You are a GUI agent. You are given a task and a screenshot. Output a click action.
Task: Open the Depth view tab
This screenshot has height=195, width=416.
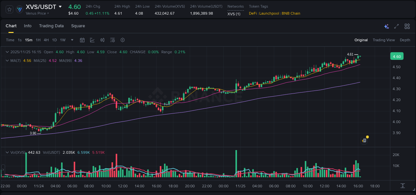pyautogui.click(x=405, y=40)
